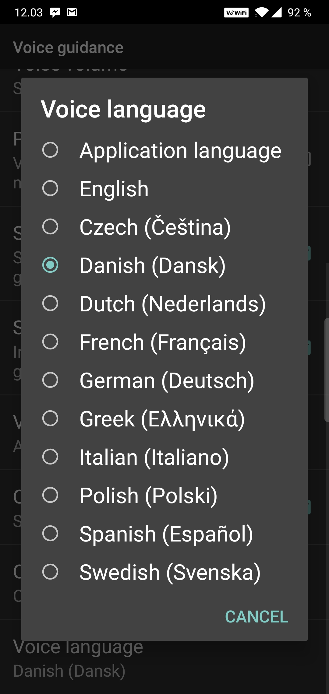Choose German (Deutsch) voice language

(x=164, y=380)
